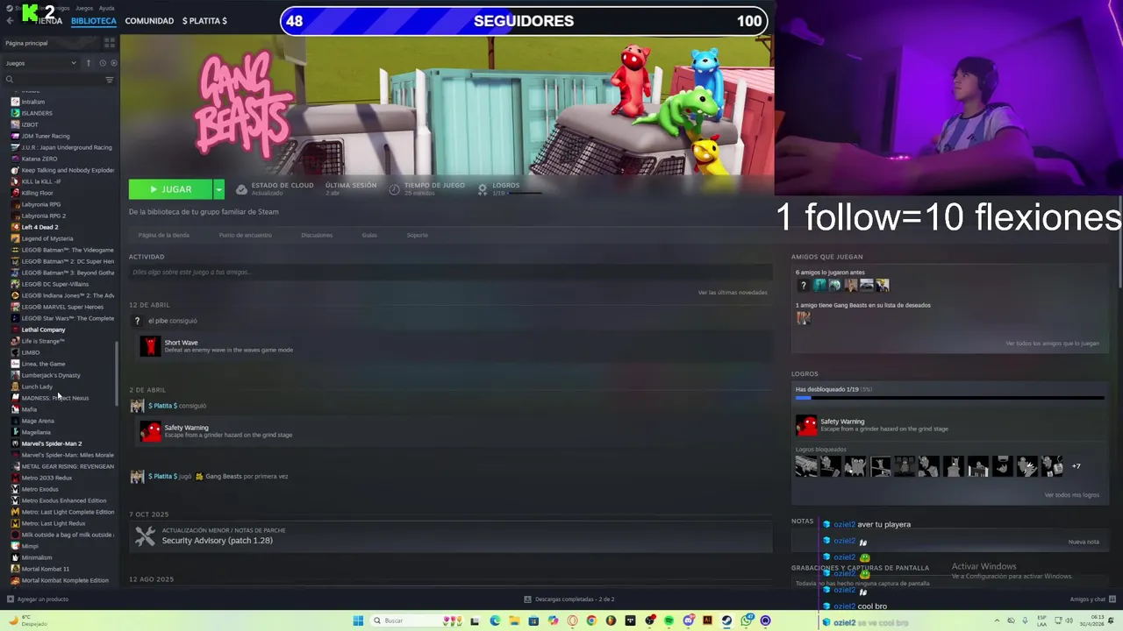Screen dimensions: 1123x631
Task: Click the achievements progress bar in Logros
Action: (x=949, y=398)
